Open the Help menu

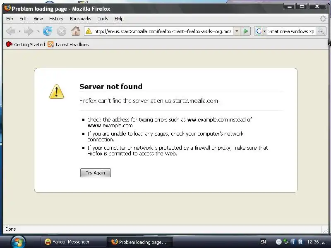[x=119, y=19]
